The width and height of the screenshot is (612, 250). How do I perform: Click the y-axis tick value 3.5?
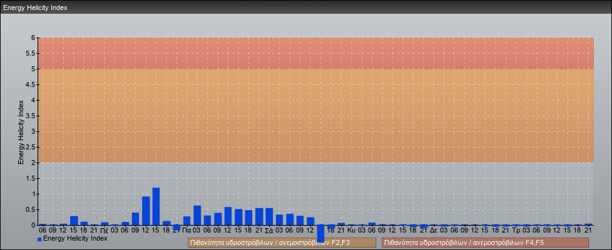coord(31,116)
